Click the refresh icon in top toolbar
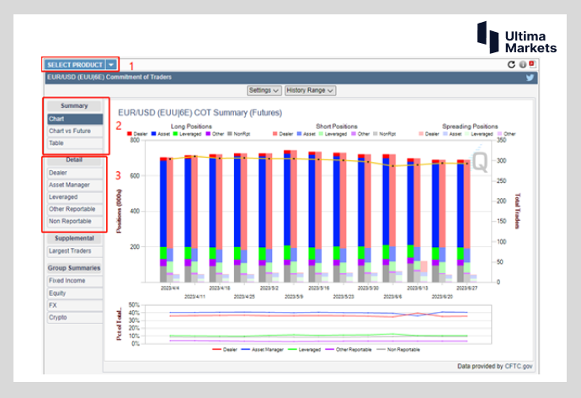Screen dimensions: 581x398 click(x=512, y=64)
